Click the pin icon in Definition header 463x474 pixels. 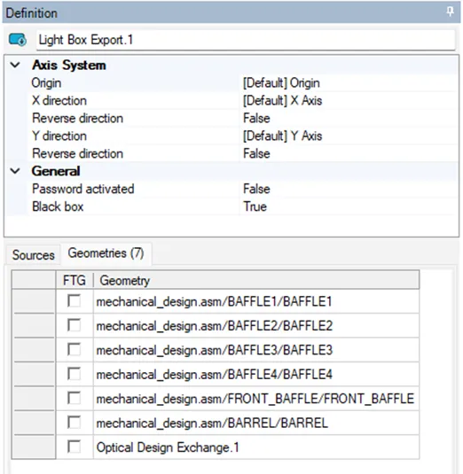coord(450,12)
